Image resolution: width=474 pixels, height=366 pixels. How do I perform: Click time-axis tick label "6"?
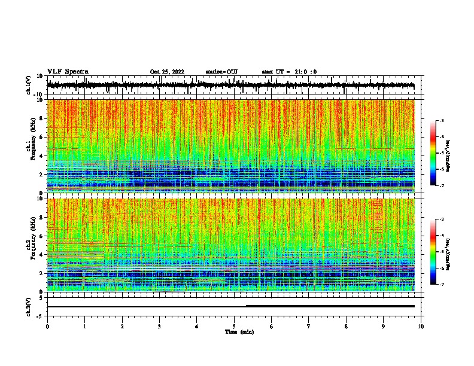tap(272, 327)
